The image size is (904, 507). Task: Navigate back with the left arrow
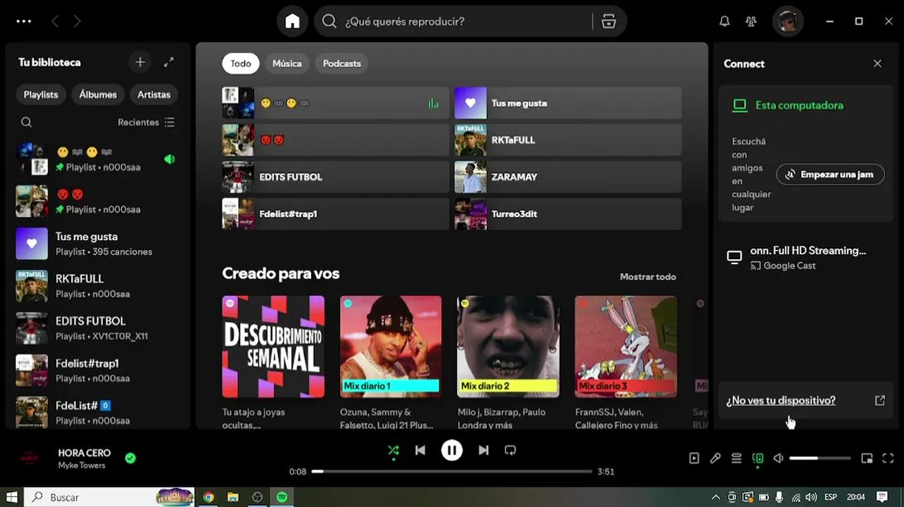(x=55, y=21)
